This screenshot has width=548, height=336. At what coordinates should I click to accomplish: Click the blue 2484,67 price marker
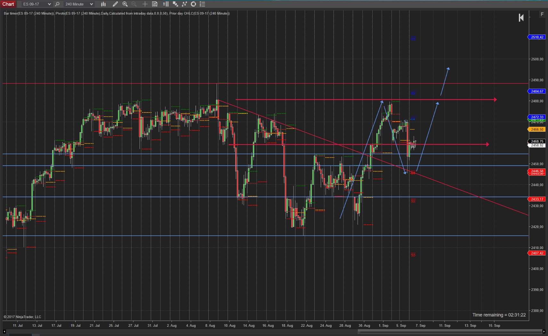537,91
